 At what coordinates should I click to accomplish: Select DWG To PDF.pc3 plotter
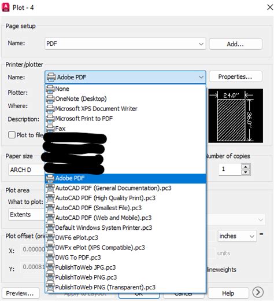[x=125, y=258]
